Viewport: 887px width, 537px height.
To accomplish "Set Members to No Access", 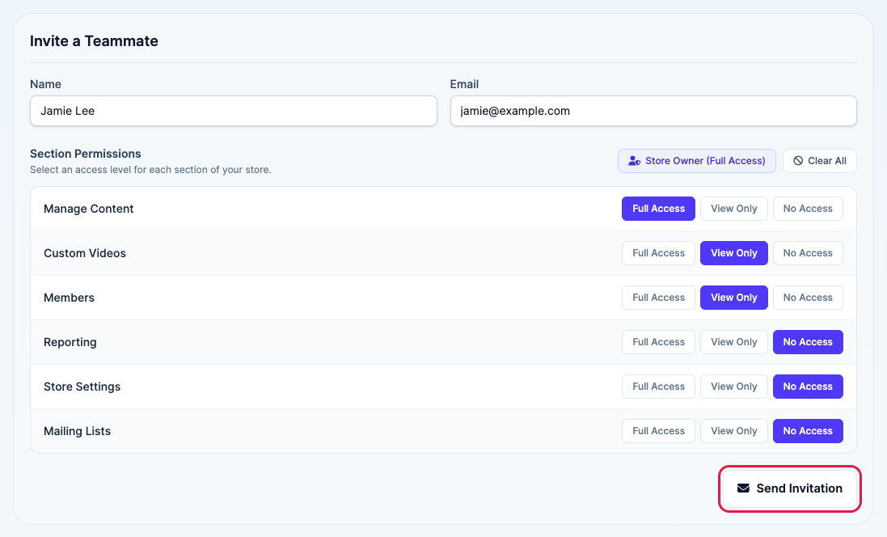I will tap(808, 298).
